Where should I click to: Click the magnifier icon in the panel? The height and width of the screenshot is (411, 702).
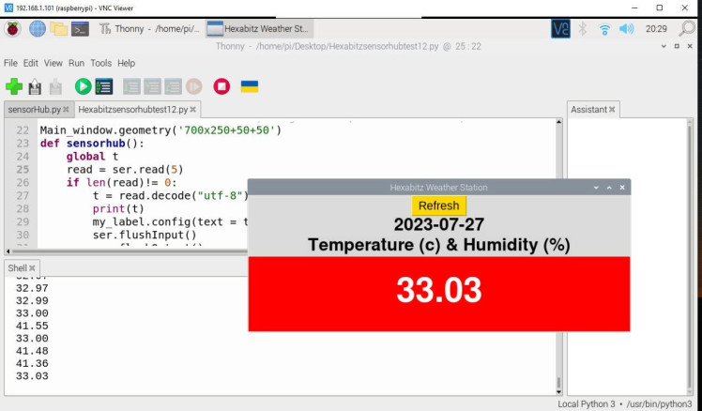click(x=687, y=29)
